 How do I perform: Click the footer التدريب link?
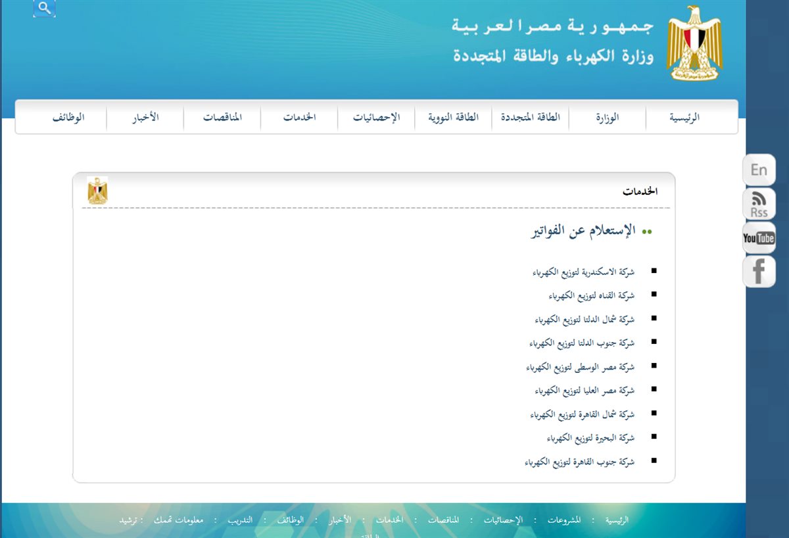point(239,520)
